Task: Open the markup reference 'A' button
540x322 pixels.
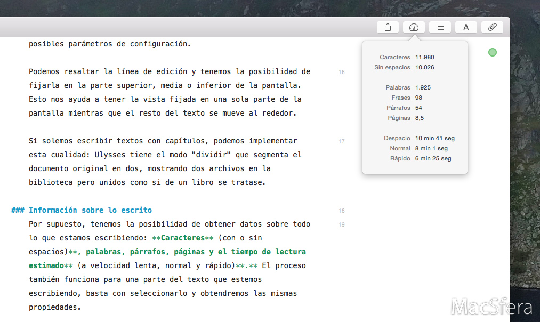Action: pyautogui.click(x=466, y=27)
